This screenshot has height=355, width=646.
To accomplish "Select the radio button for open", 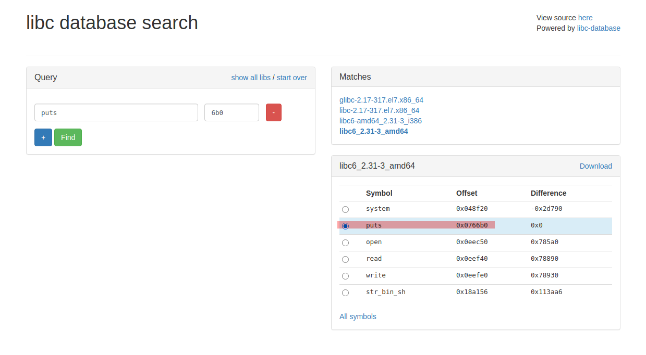I will click(345, 243).
